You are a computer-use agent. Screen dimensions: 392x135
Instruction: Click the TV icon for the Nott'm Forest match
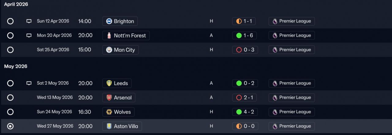click(29, 36)
